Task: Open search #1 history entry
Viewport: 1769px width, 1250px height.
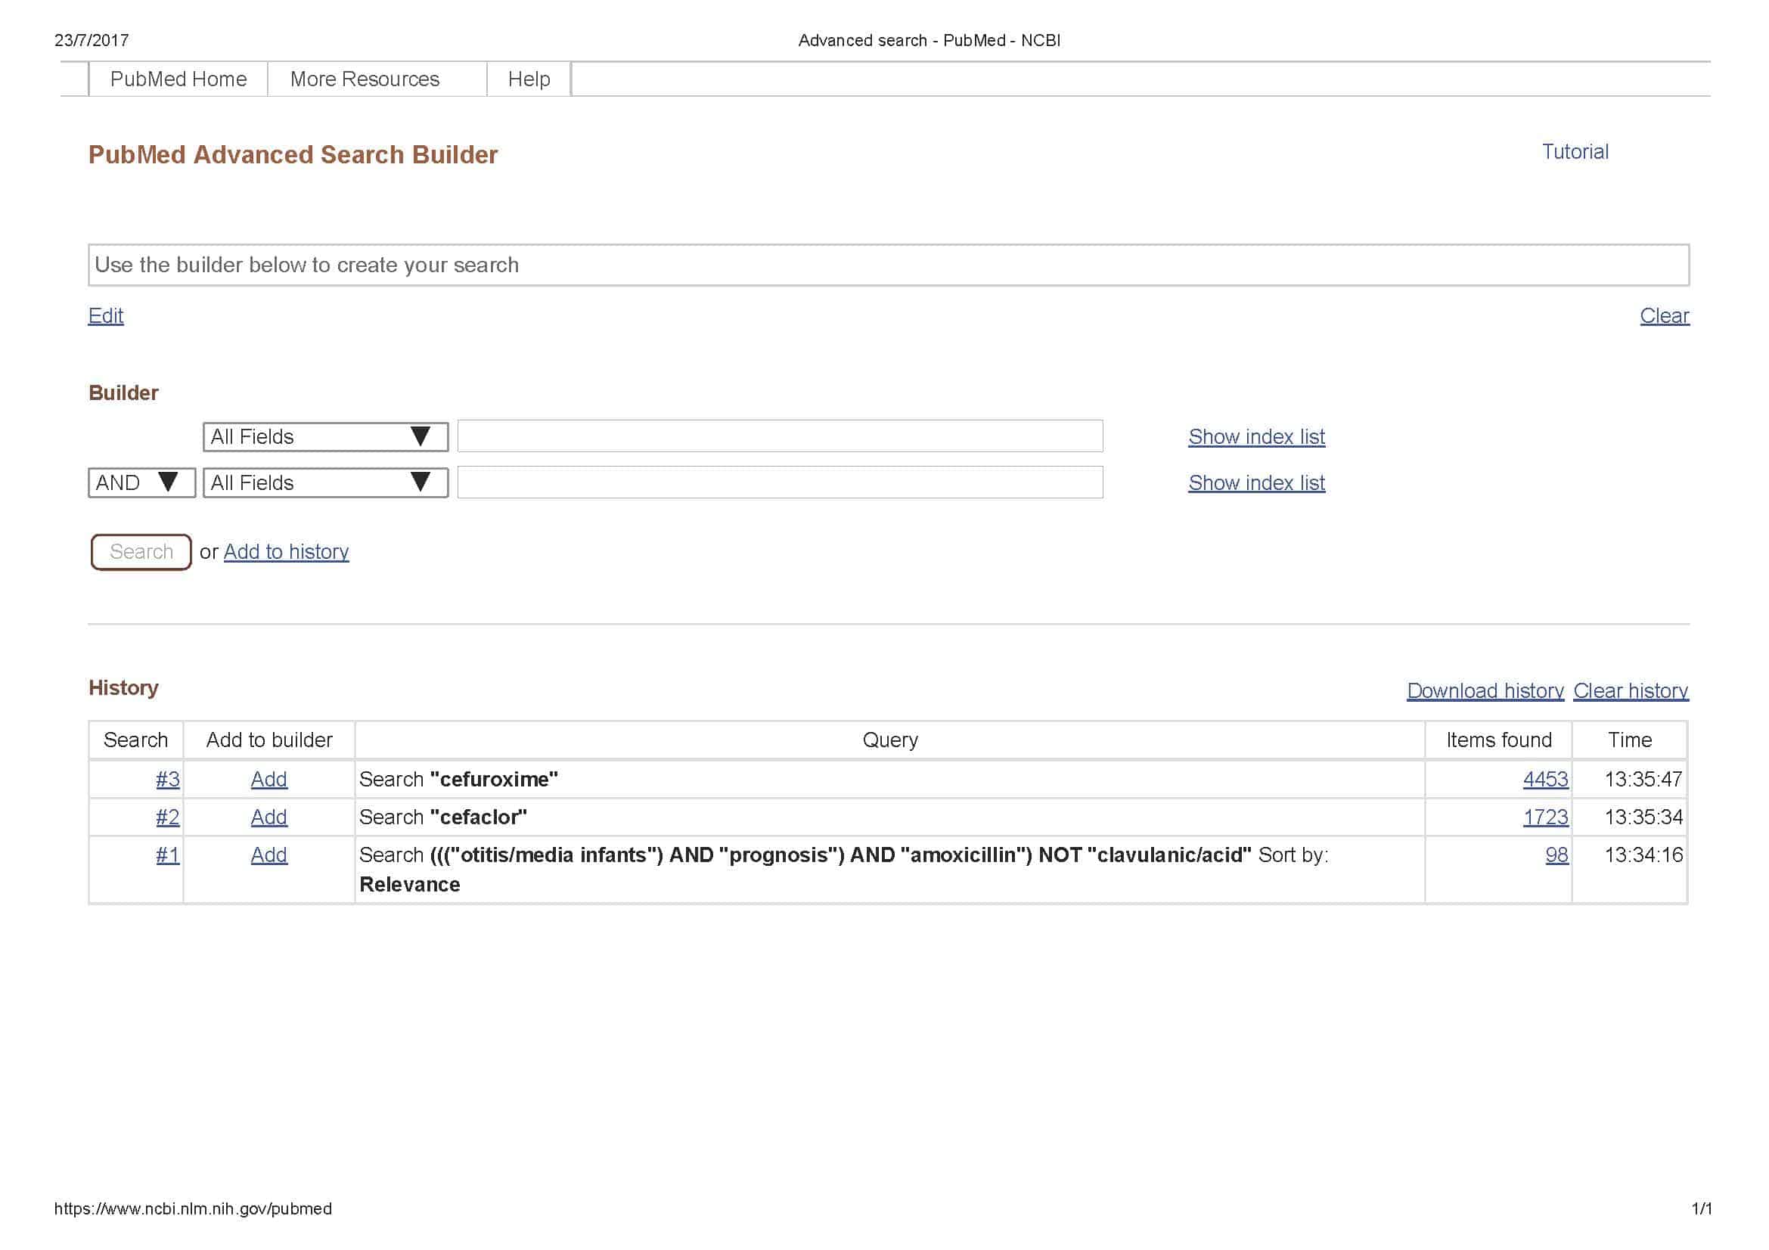Action: 167,855
